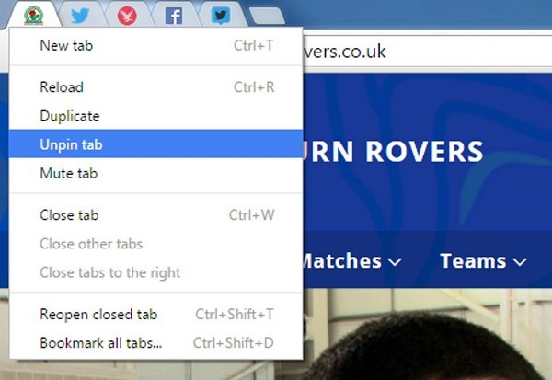Select Reload in the context menu
Screen dimensions: 552x380
click(155, 87)
